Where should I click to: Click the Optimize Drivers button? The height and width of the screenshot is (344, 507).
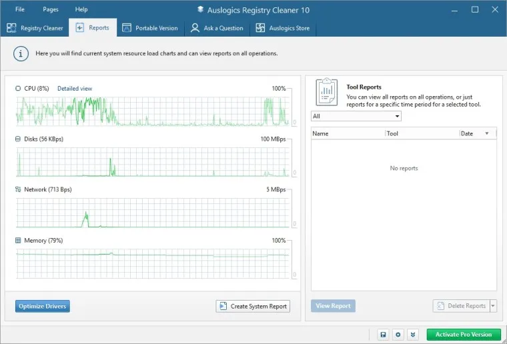pos(42,306)
